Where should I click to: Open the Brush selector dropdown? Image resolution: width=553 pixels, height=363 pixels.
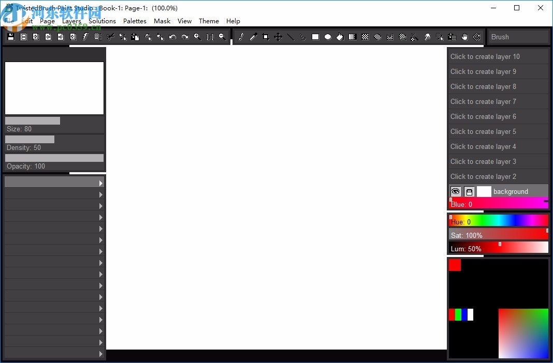tap(518, 36)
